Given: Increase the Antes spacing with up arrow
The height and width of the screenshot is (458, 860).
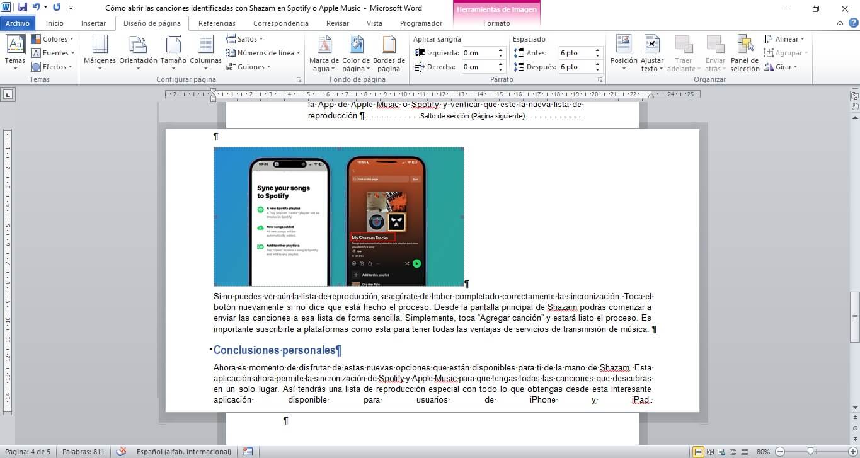Looking at the screenshot, I should pos(598,50).
